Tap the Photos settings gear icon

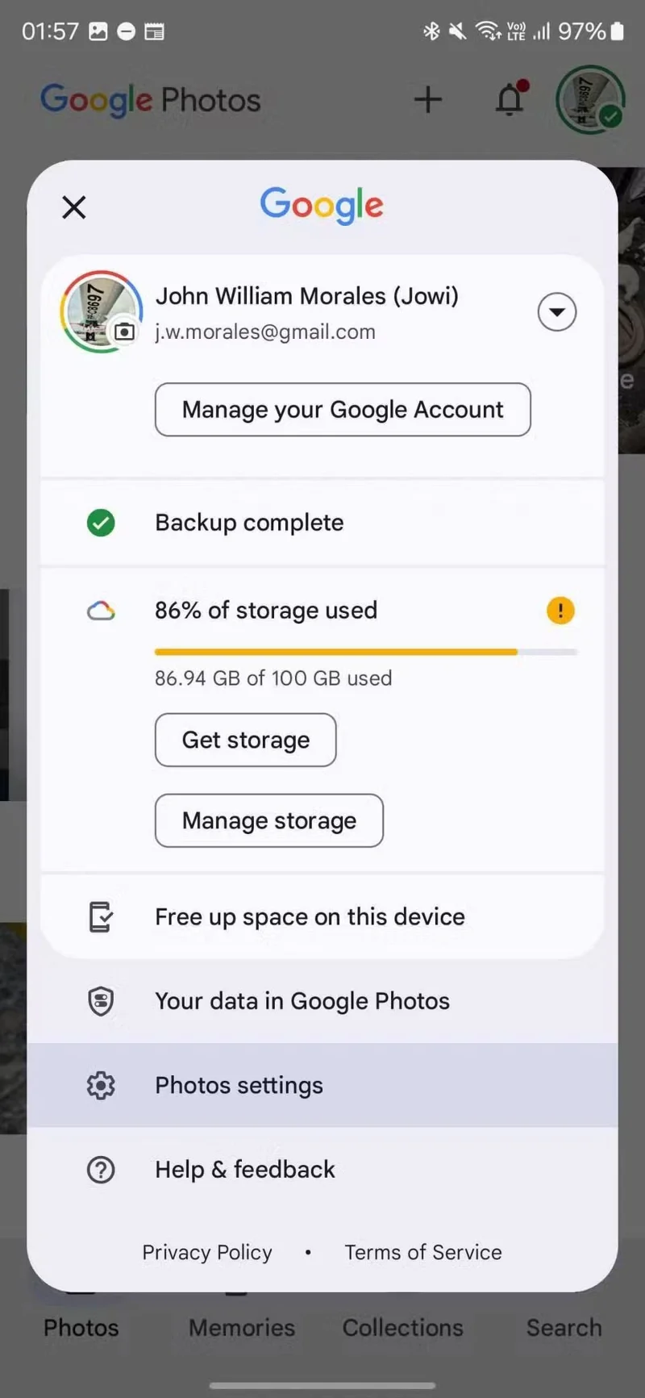[x=101, y=1086]
